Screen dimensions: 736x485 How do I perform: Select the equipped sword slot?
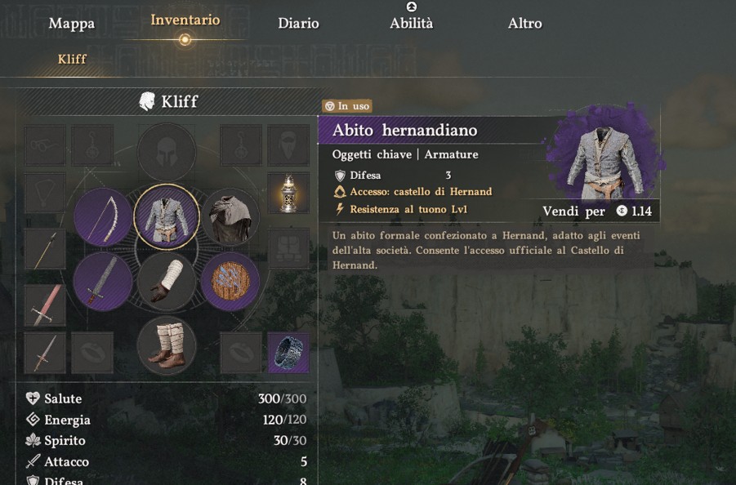pos(103,282)
